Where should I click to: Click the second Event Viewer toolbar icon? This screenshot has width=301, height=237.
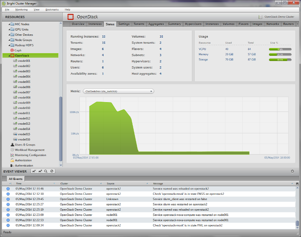pyautogui.click(x=40, y=171)
